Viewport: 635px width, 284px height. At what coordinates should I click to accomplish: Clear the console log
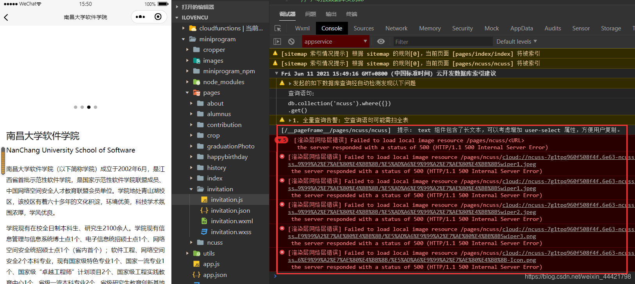(x=291, y=42)
